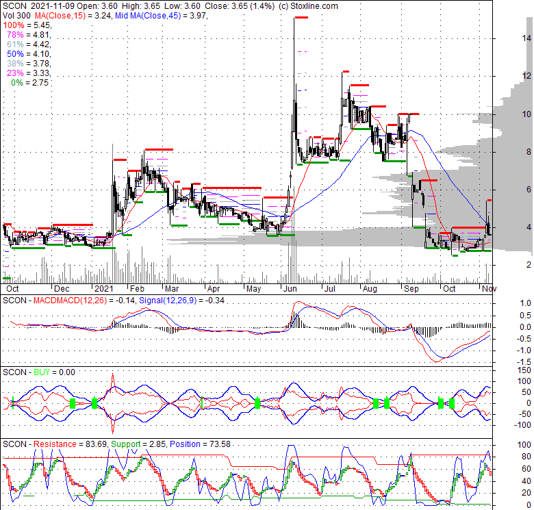Click the price axis label '8'
The image size is (534, 510).
point(529,152)
